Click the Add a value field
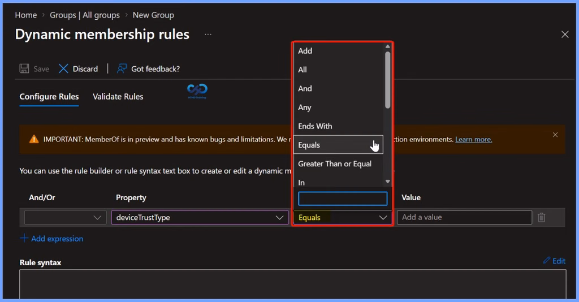The height and width of the screenshot is (302, 579). (x=464, y=218)
